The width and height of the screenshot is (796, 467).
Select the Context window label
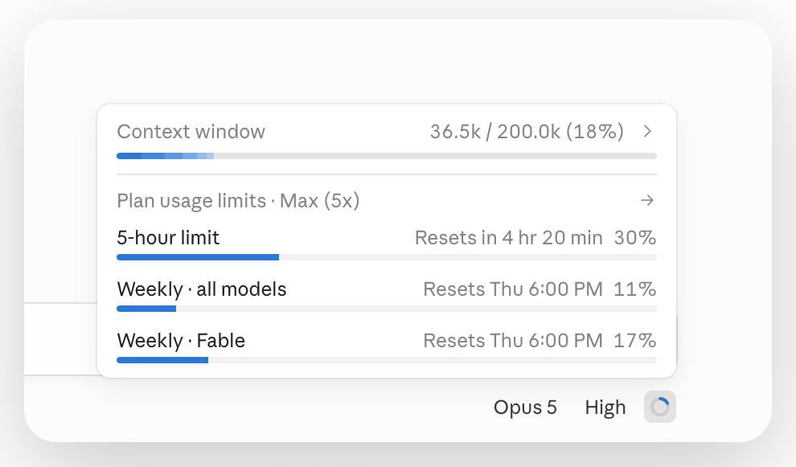coord(191,132)
